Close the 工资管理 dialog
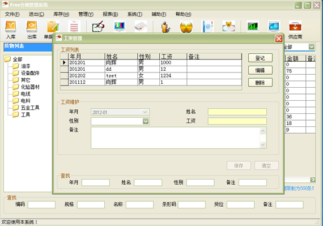Image resolution: width=323 pixels, height=226 pixels. [x=279, y=39]
